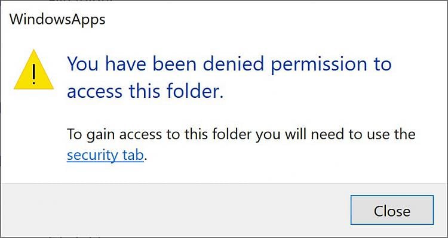
Task: Click 'use the' at the body line end
Action: pos(389,134)
